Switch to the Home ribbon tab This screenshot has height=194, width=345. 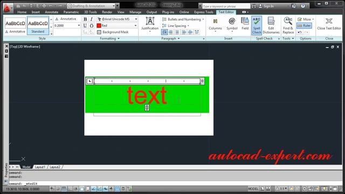[x=22, y=12]
